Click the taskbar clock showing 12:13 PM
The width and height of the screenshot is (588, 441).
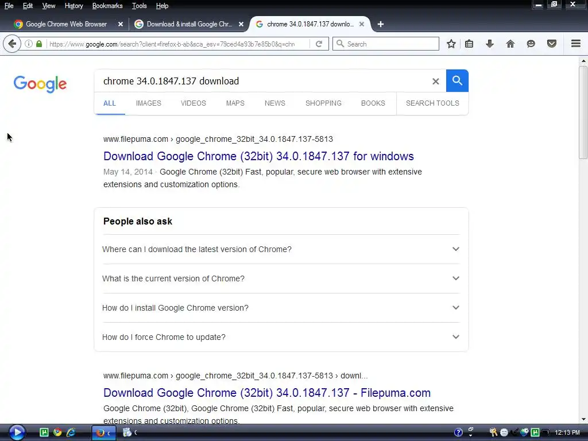567,432
